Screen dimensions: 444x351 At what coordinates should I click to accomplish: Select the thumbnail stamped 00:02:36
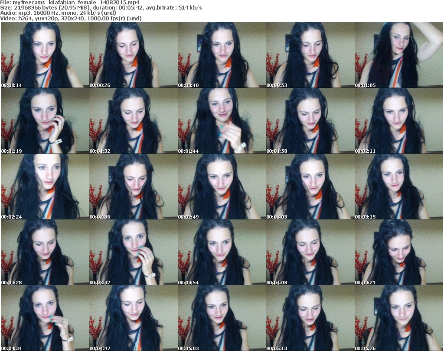134,187
